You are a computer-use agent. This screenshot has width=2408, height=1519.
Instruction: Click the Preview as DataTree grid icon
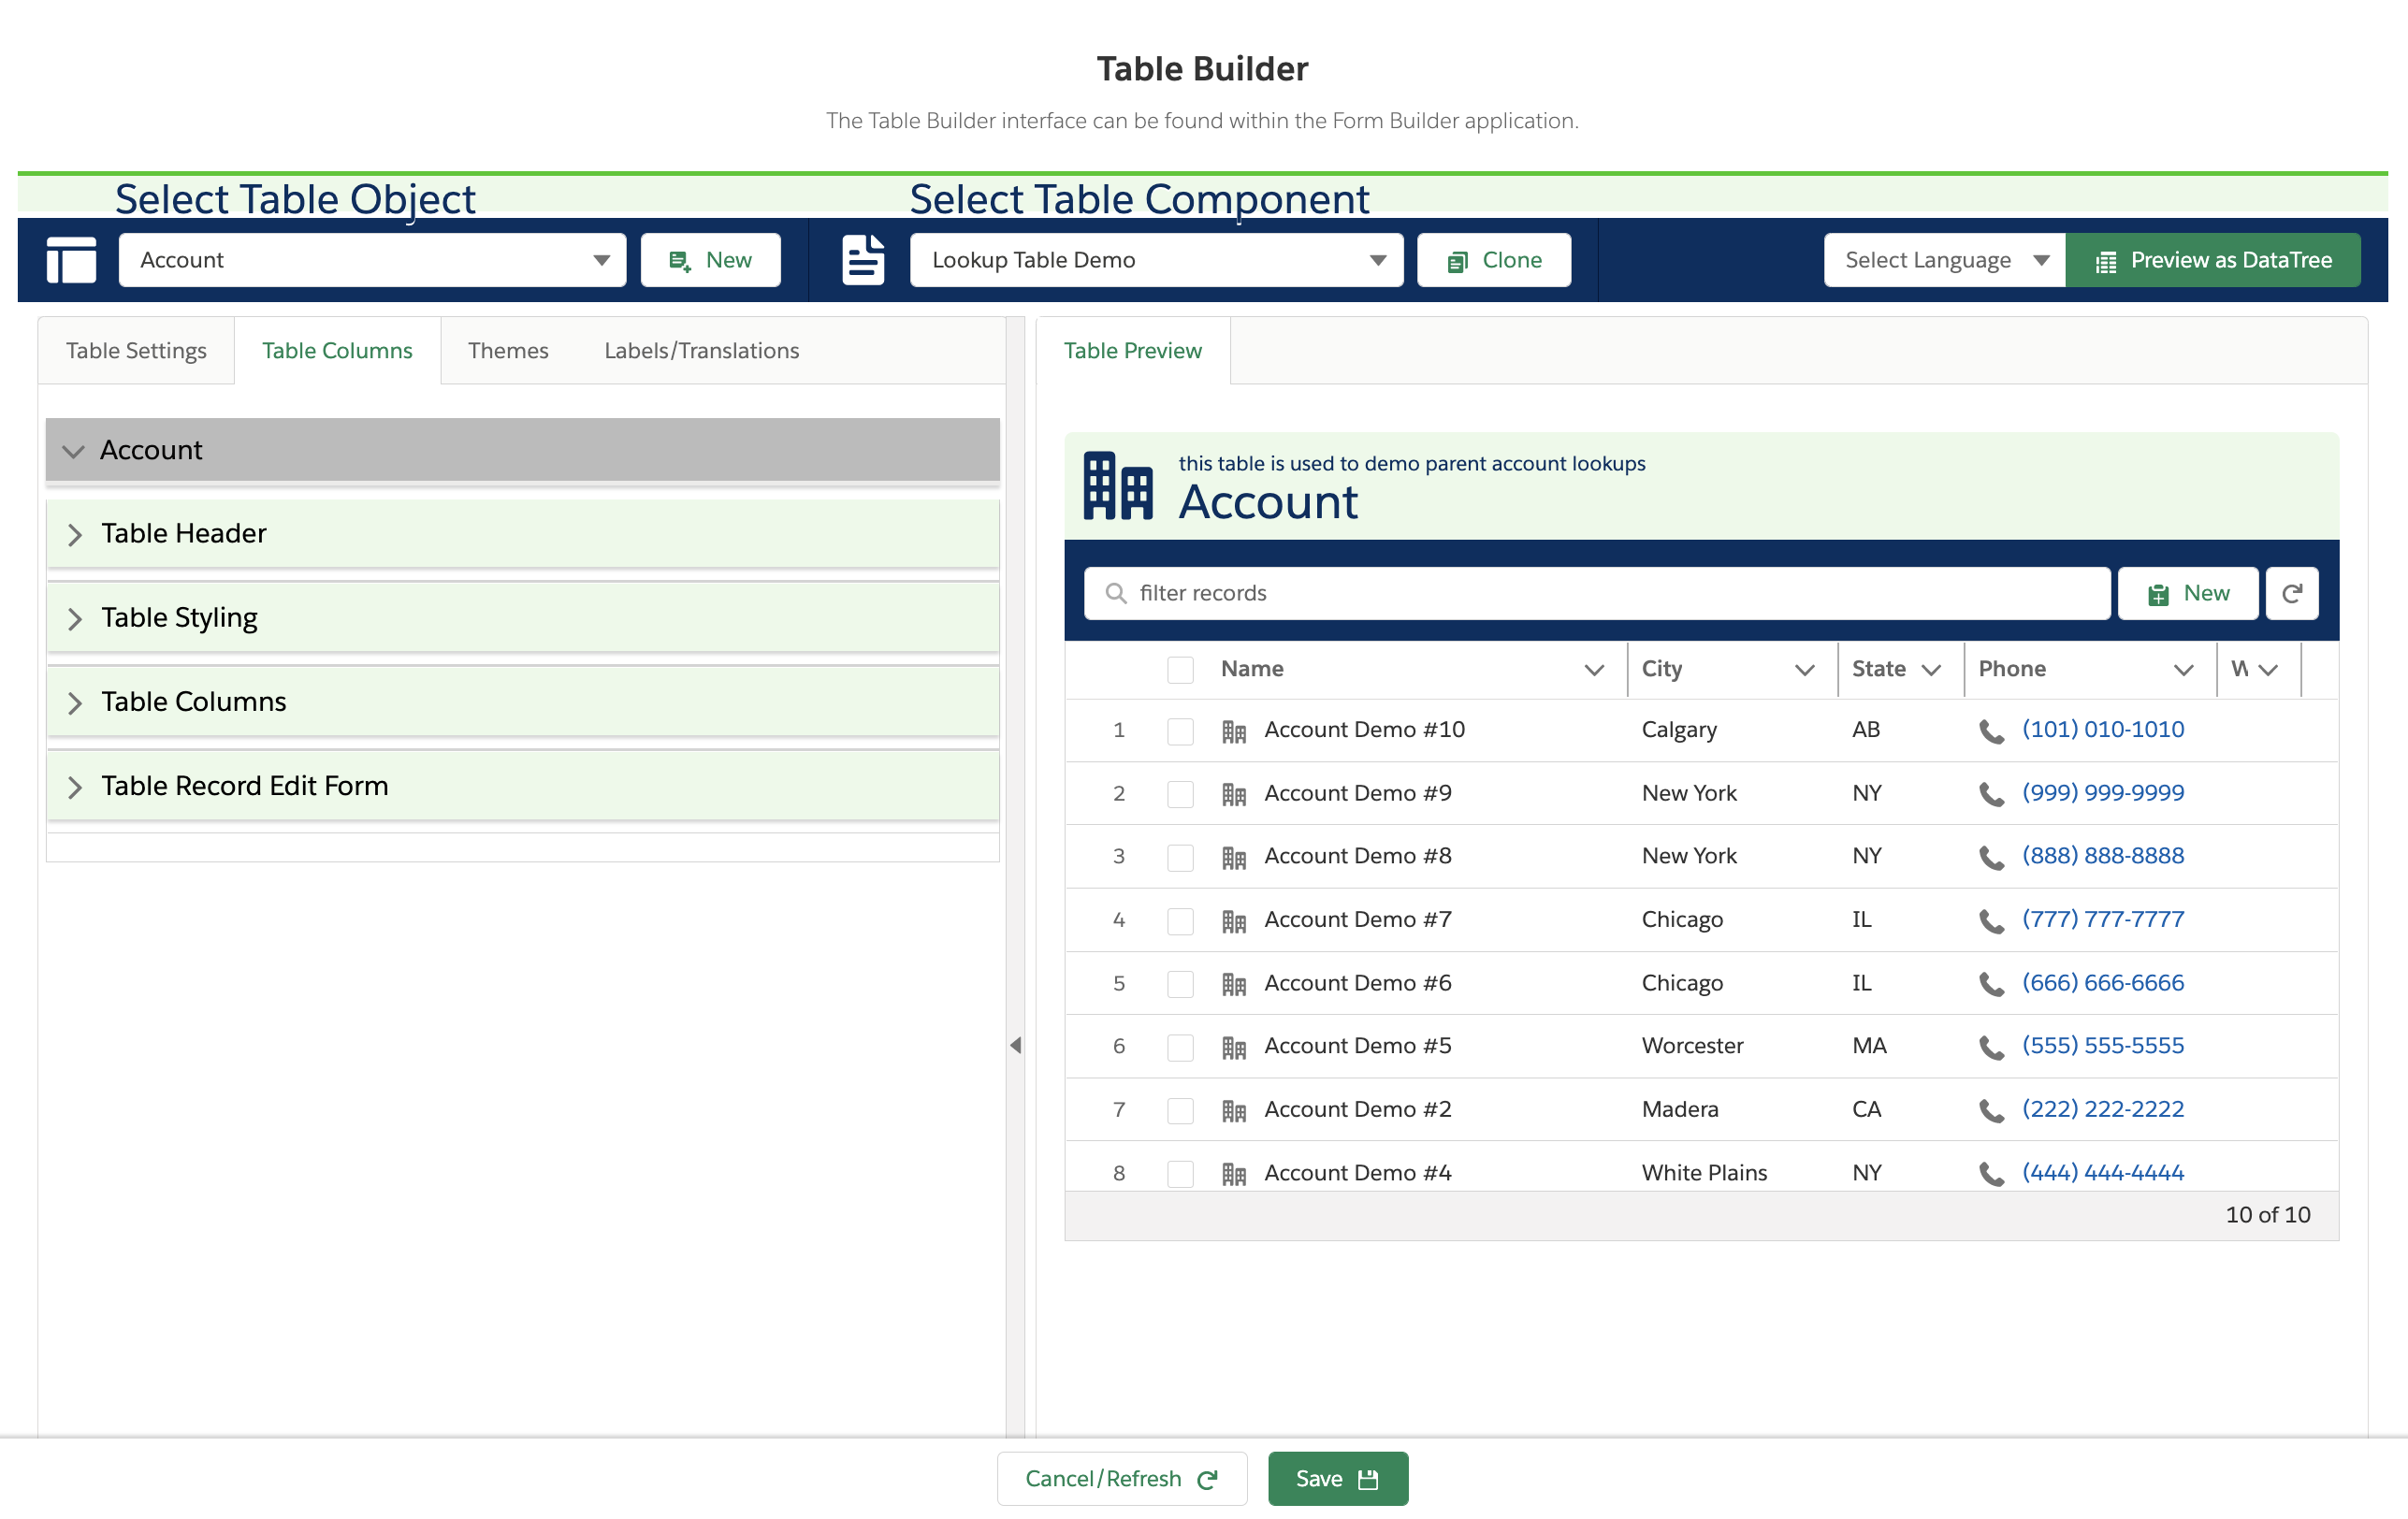click(2107, 260)
